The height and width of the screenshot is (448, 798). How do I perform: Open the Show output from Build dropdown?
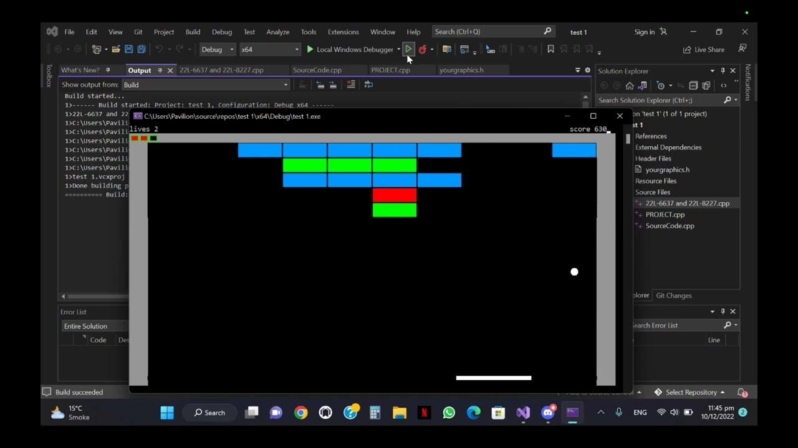[x=206, y=85]
